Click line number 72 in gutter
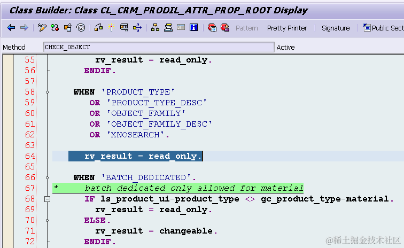This screenshot has width=404, height=248. point(29,242)
